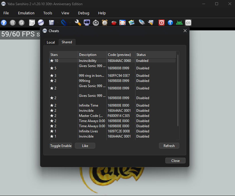Select the Infinite Time cheat
Image resolution: width=235 pixels, height=196 pixels.
pos(89,105)
